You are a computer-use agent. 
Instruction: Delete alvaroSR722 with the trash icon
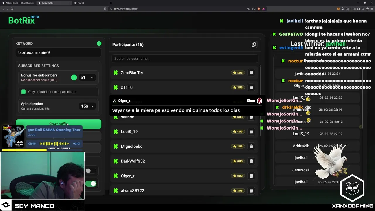point(251,190)
